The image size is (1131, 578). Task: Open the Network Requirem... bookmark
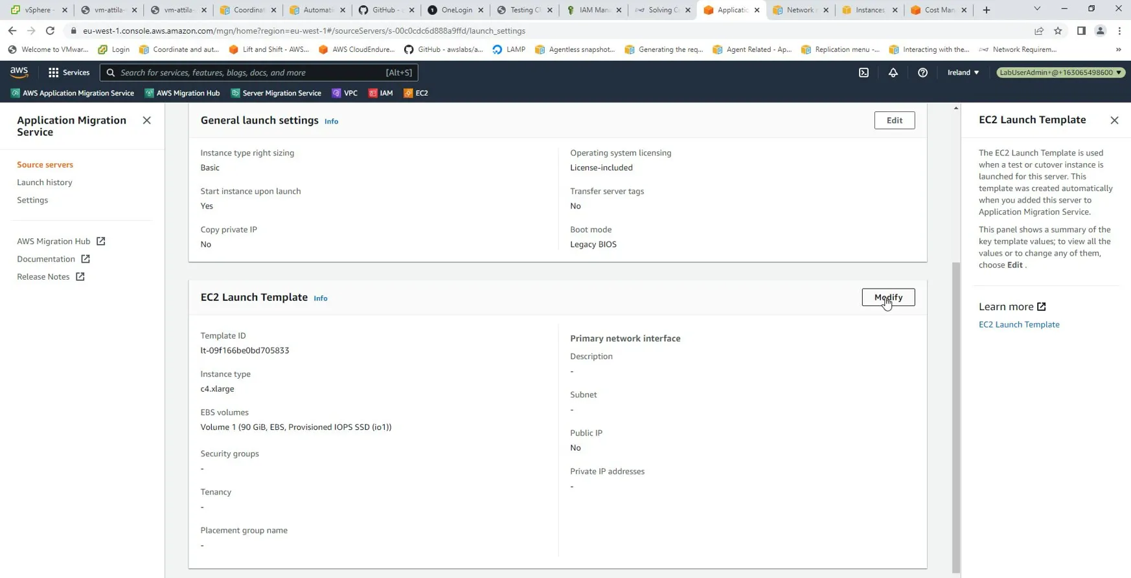click(x=1018, y=49)
